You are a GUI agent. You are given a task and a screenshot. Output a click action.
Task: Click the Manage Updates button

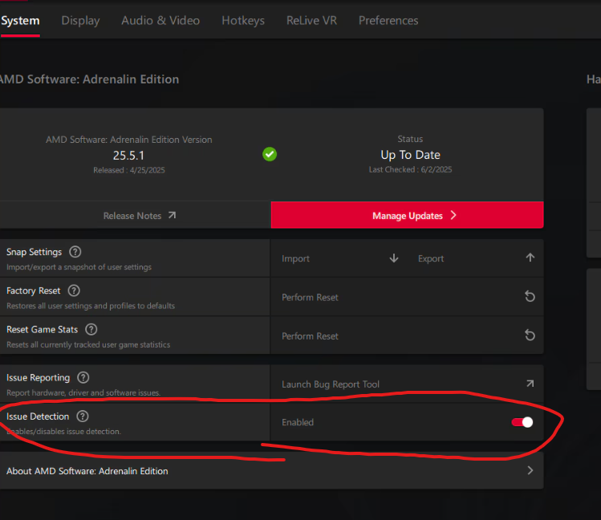(x=407, y=215)
